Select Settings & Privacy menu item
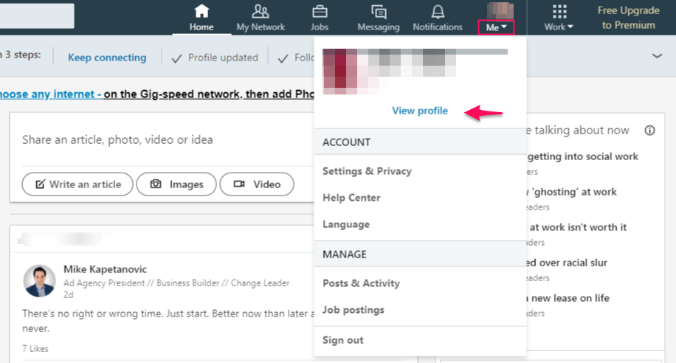Image resolution: width=676 pixels, height=363 pixels. [x=367, y=171]
